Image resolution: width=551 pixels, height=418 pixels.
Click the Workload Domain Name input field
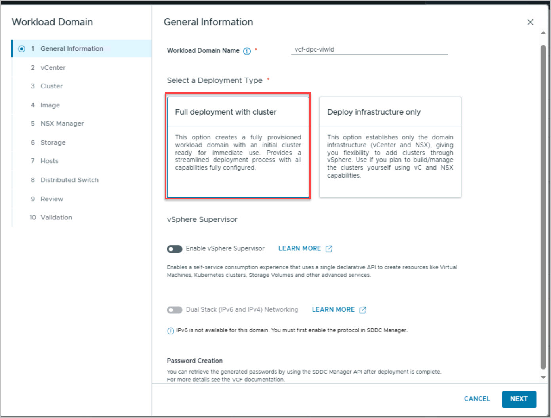(x=369, y=50)
